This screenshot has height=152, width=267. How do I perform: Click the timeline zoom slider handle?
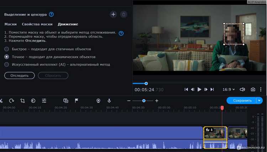point(144,101)
